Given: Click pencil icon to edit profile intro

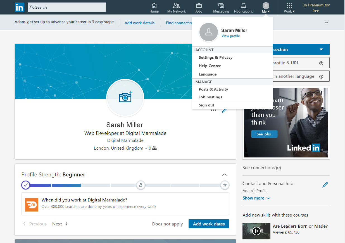Looking at the screenshot, I should click(x=225, y=110).
